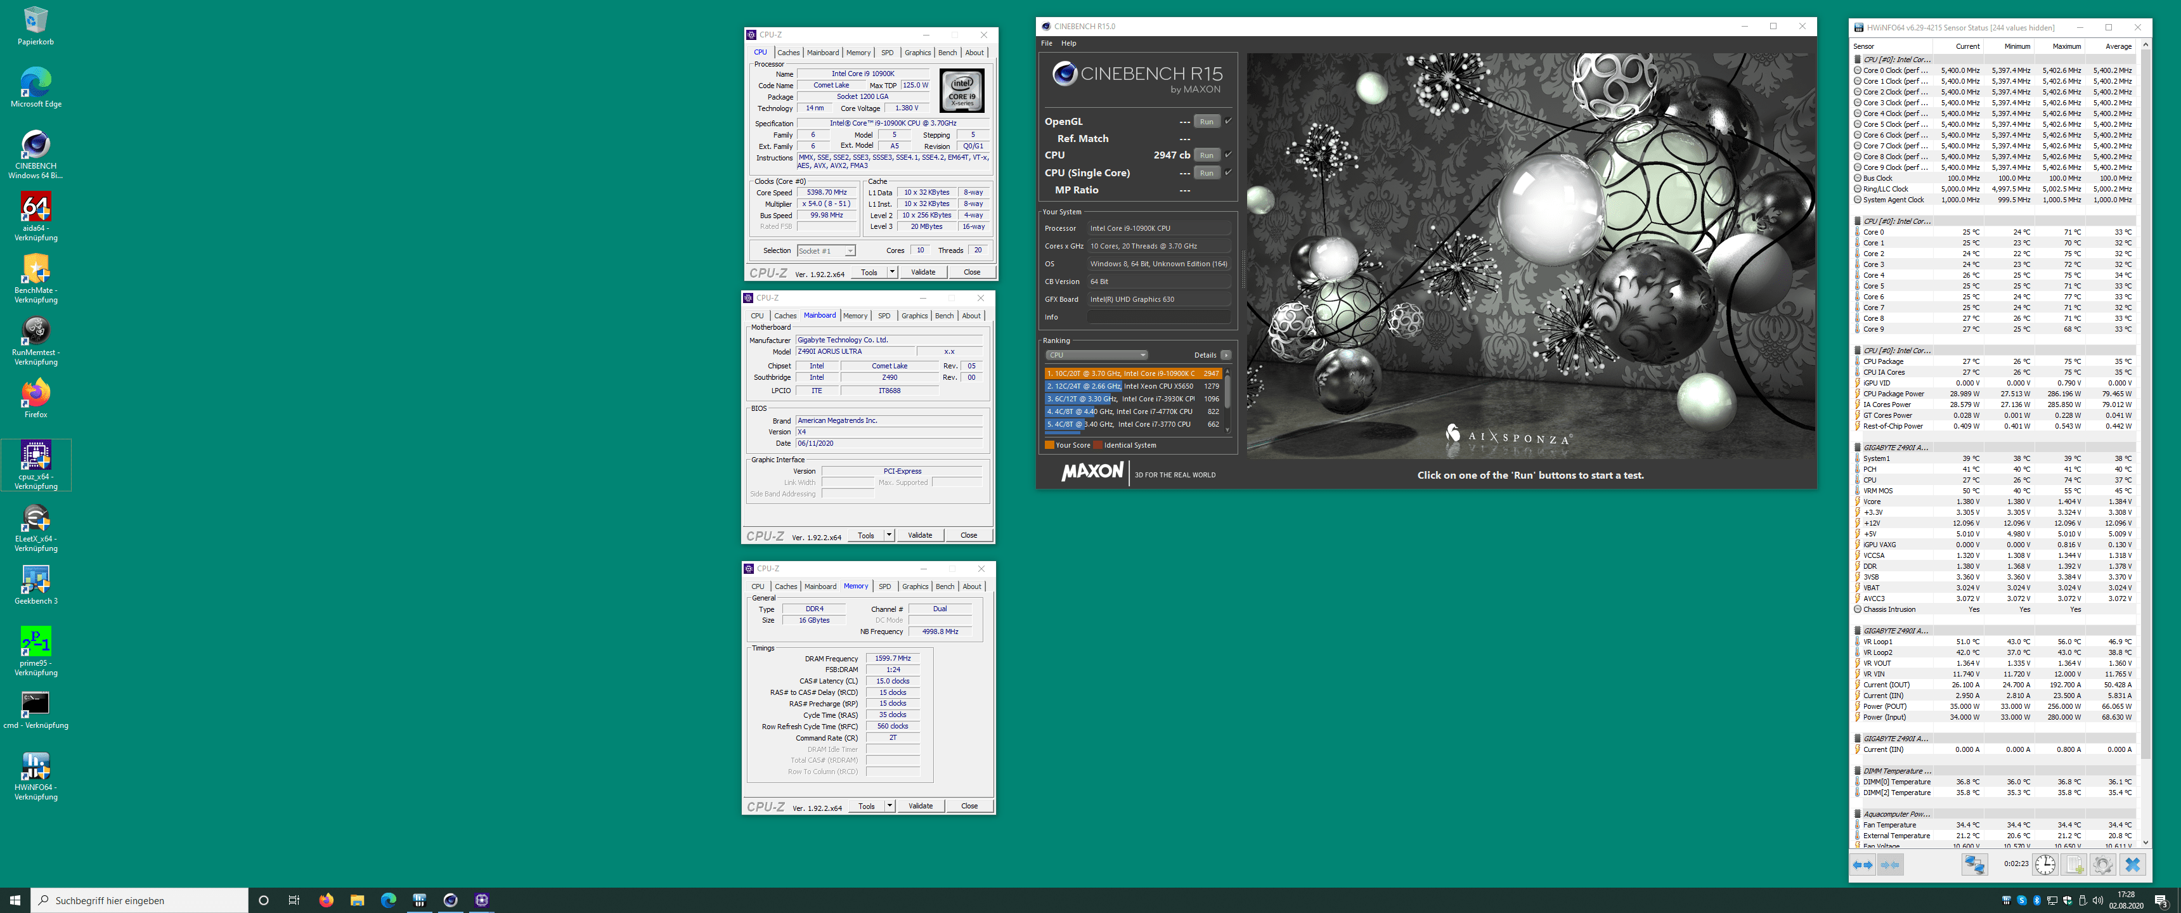
Task: Select ranking row Intel Xeon CPU X5650
Action: 1133,386
